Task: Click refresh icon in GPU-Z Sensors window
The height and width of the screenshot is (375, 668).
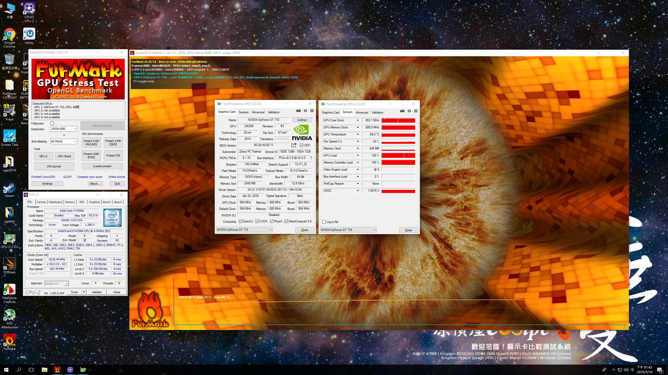Action: (x=409, y=111)
